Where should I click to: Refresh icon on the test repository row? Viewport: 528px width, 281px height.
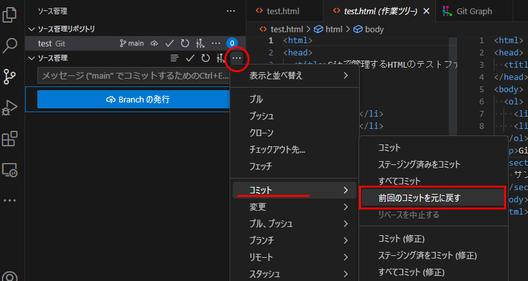pos(184,43)
